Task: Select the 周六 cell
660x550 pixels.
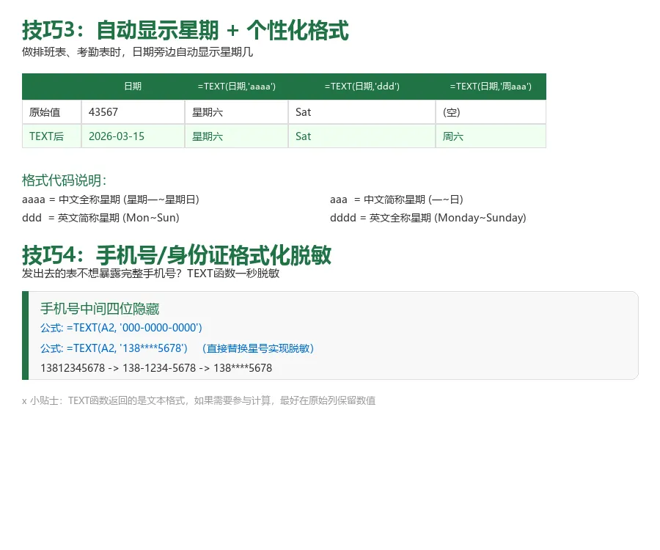Action: click(x=453, y=136)
